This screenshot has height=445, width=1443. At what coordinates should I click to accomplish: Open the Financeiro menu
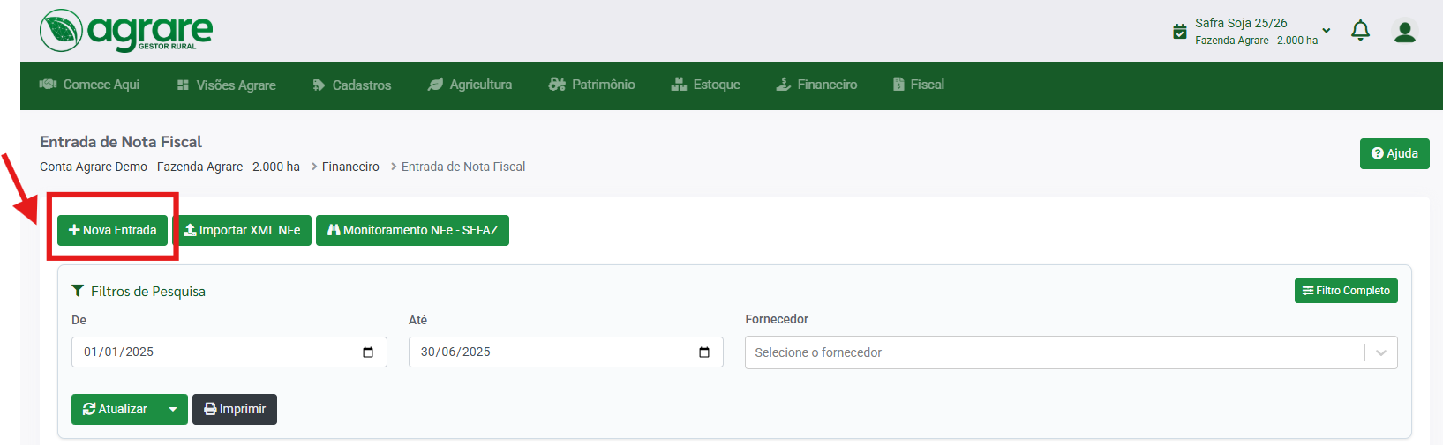817,85
